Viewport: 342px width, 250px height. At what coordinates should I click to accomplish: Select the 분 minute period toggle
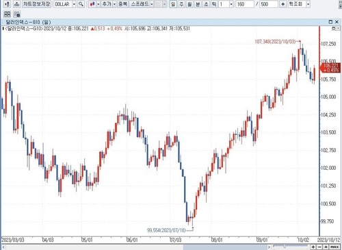click(198, 4)
